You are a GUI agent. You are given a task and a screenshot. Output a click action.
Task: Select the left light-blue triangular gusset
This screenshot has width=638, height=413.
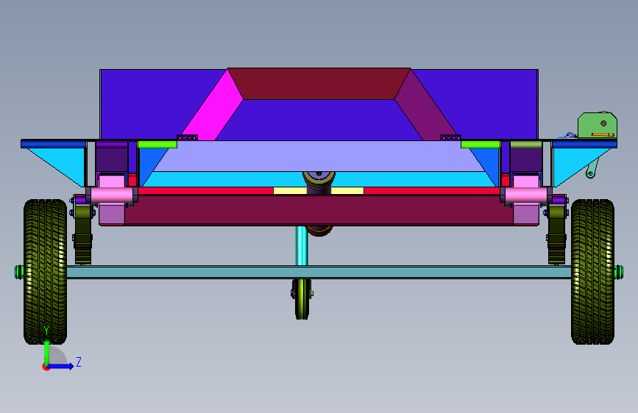61,162
